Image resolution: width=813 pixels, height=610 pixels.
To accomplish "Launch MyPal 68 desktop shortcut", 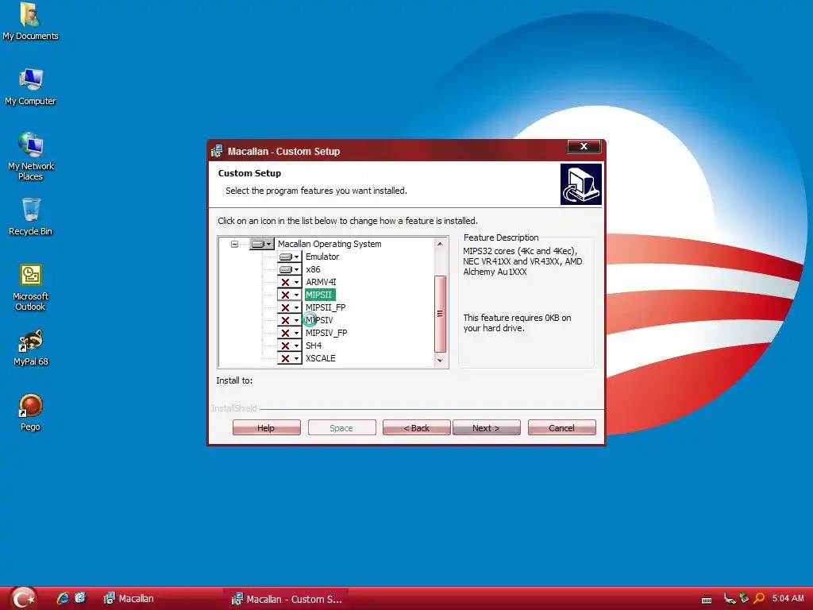I will (x=30, y=348).
